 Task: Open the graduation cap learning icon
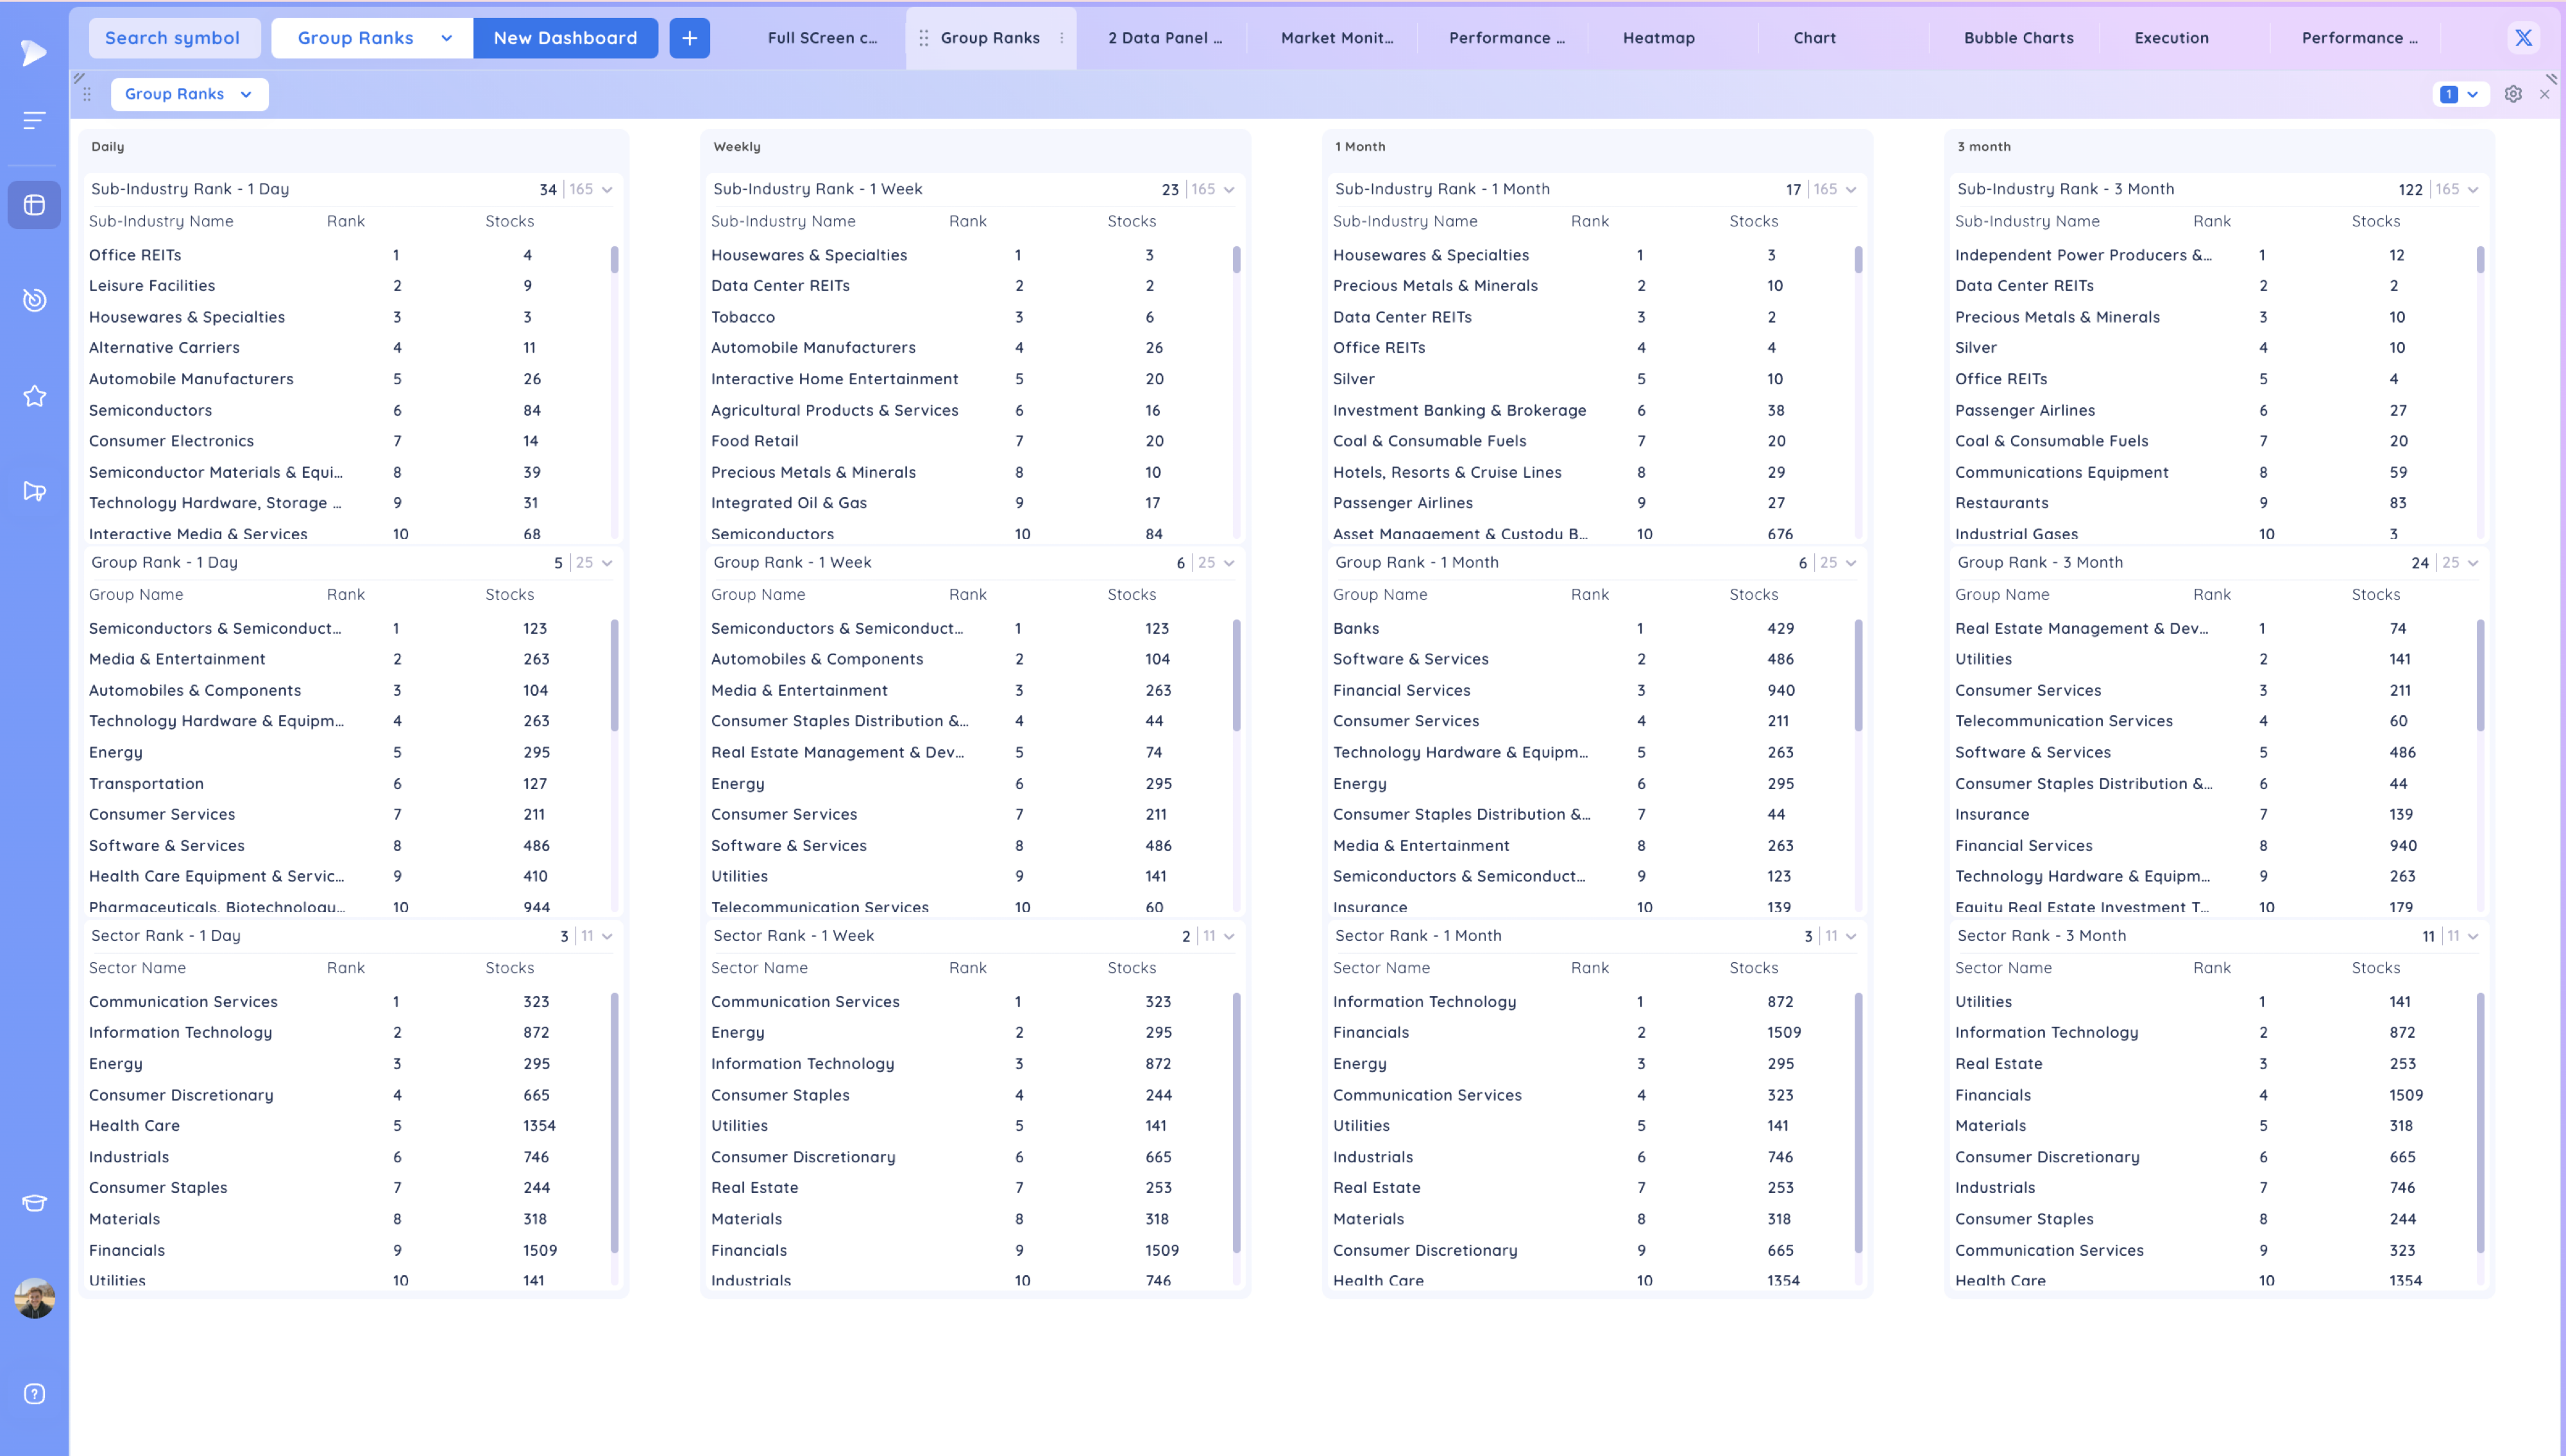[34, 1203]
